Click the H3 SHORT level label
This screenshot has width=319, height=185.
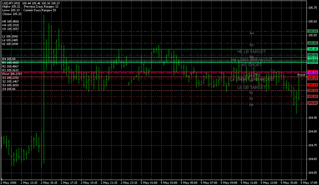point(252,65)
